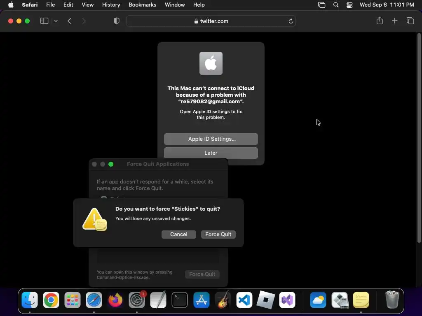Launch Firefox from the Dock

(115, 300)
